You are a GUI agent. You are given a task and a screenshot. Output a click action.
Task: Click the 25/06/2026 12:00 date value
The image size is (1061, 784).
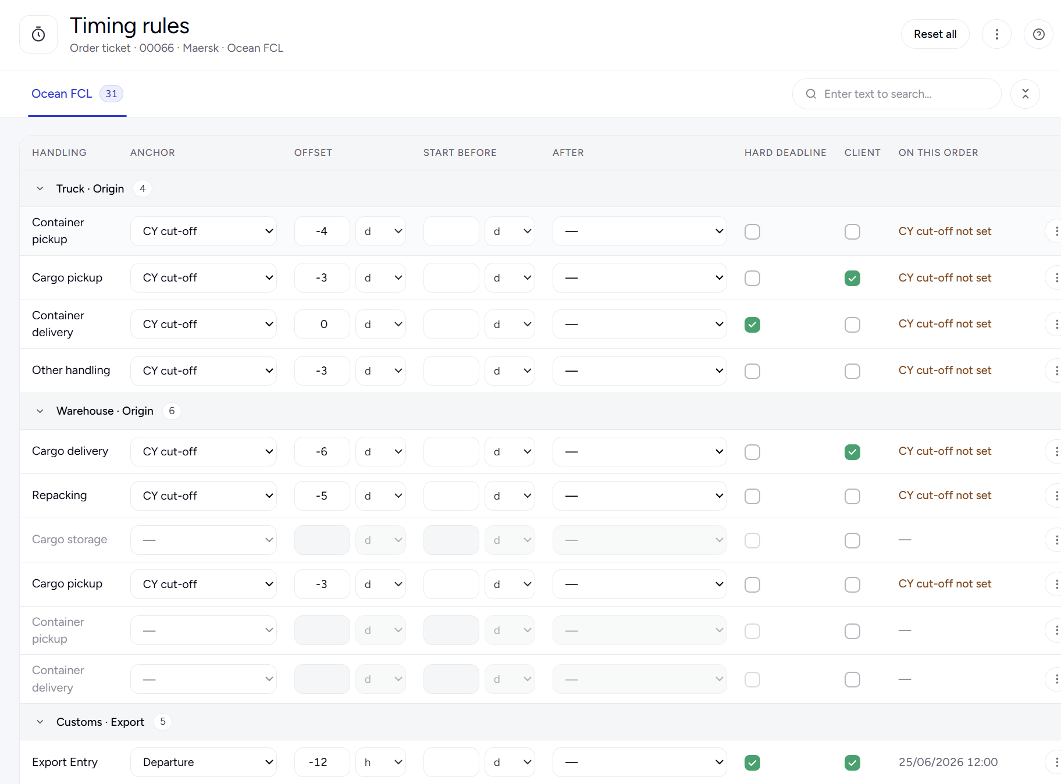(948, 762)
